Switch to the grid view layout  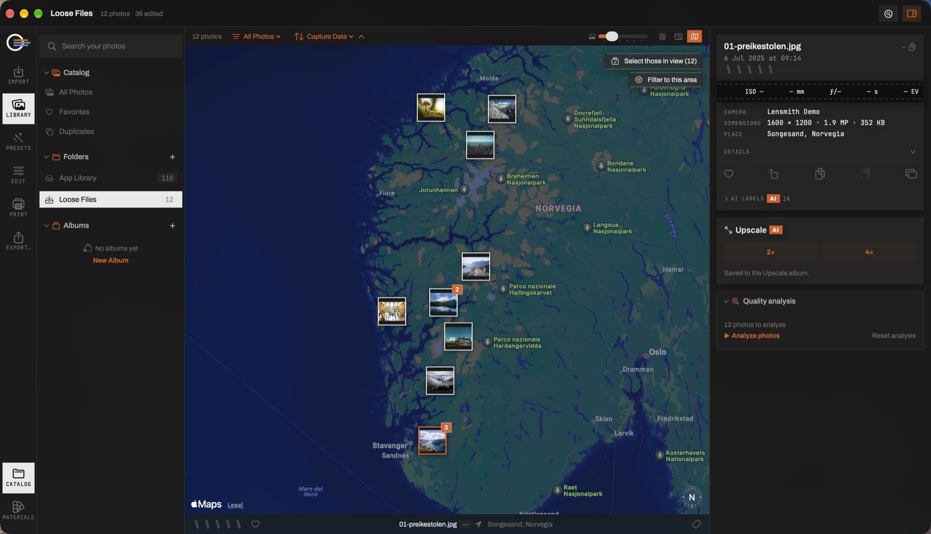pyautogui.click(x=662, y=36)
